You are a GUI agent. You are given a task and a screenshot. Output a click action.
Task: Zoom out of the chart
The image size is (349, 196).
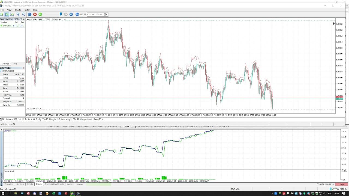click(x=23, y=14)
